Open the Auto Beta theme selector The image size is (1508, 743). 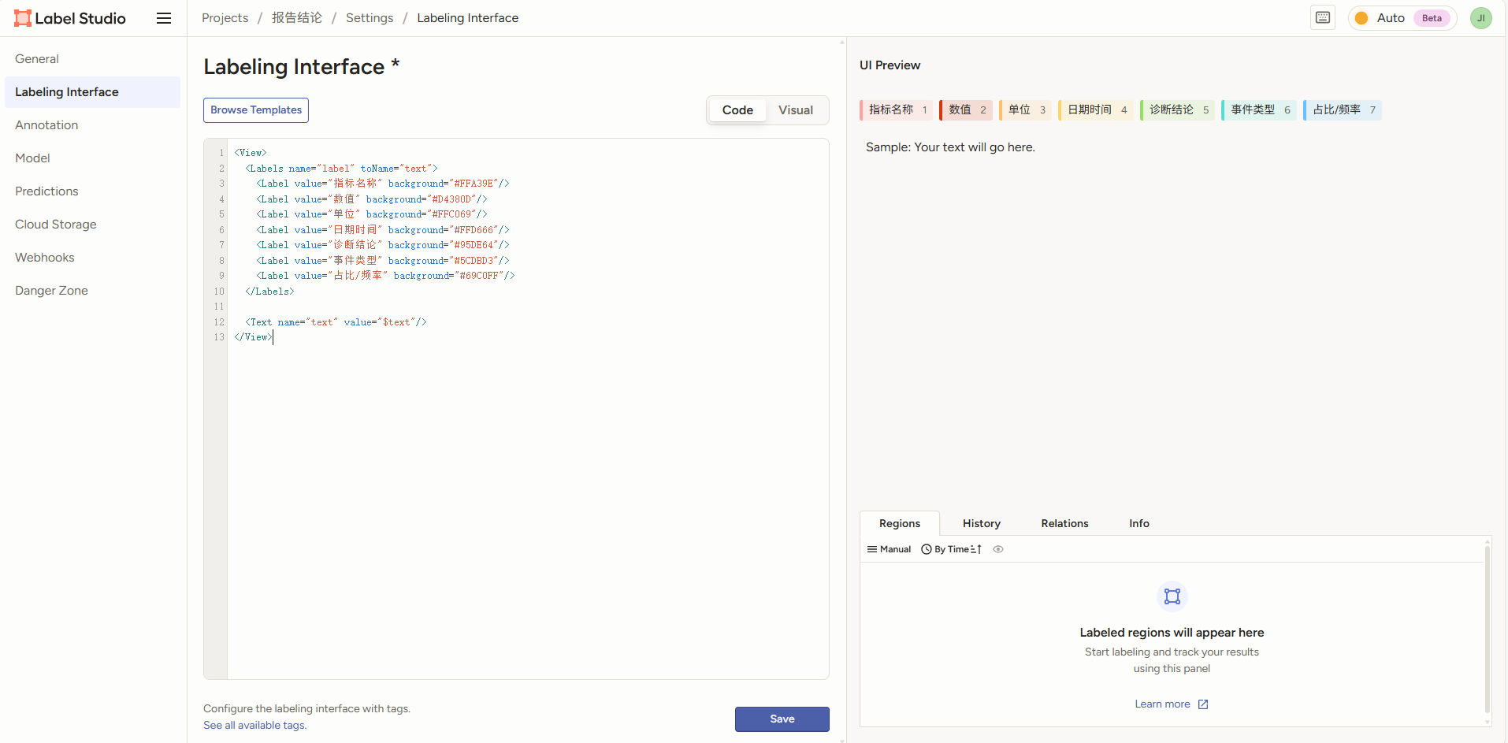(1402, 18)
